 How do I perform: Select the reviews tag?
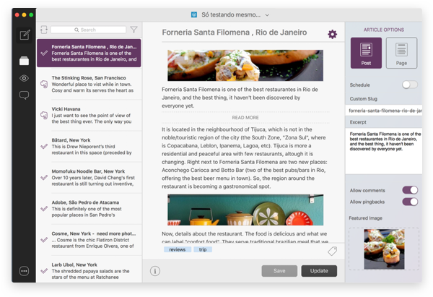point(178,249)
